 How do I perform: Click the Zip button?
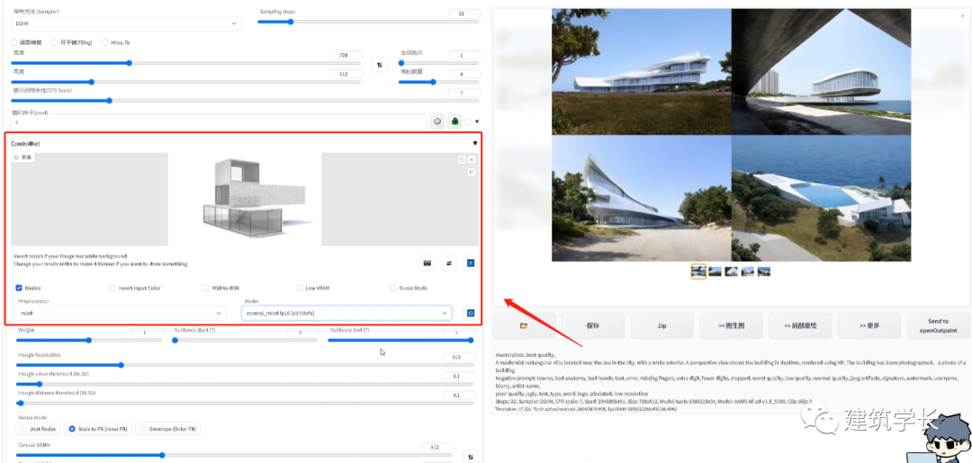[x=661, y=325]
